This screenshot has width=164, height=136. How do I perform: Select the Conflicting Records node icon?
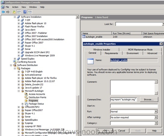(15, 62)
